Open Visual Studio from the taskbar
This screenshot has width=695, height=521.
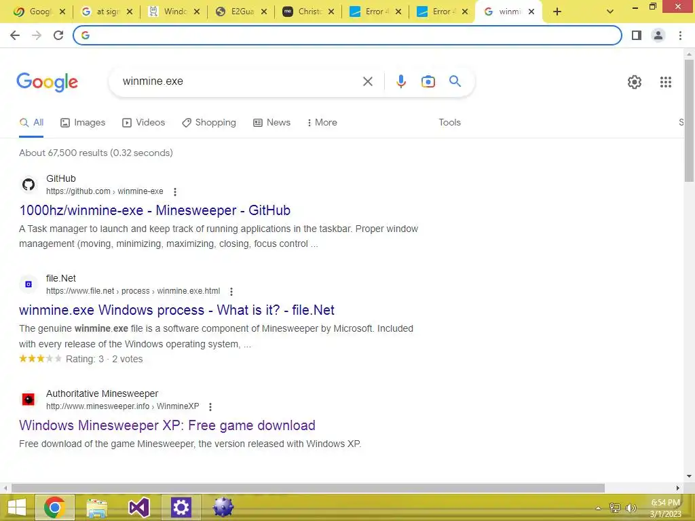coord(138,507)
